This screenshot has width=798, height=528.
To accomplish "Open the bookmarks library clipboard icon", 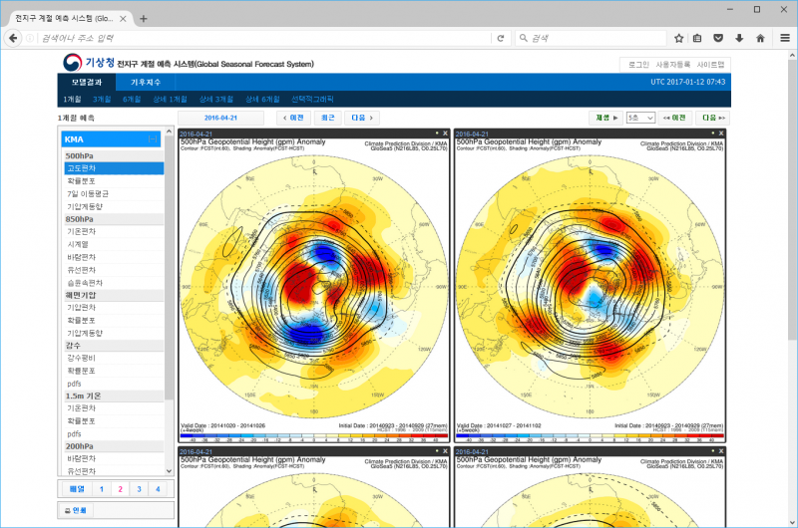I will pyautogui.click(x=697, y=38).
